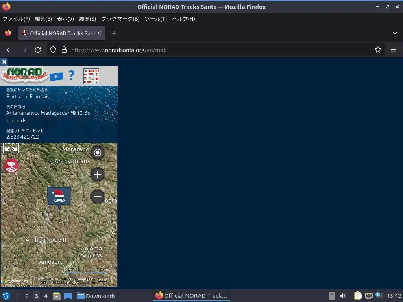Expand the list all tabs chevron

coord(395,33)
